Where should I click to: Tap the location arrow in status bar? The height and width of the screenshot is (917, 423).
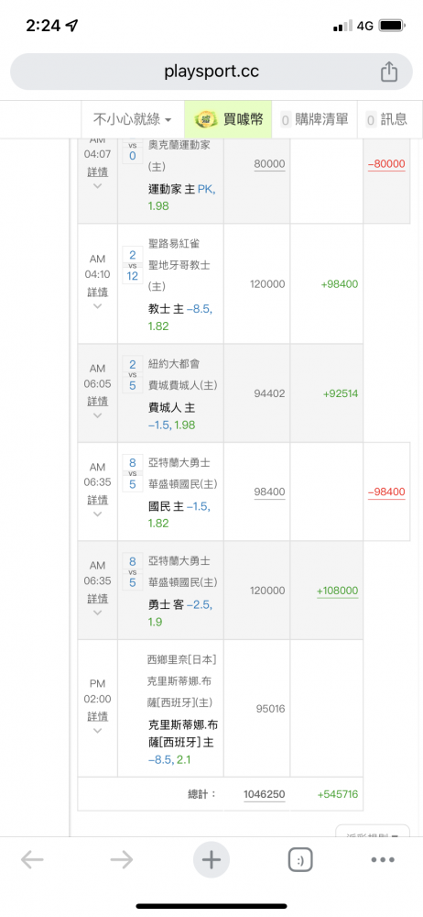(x=71, y=26)
